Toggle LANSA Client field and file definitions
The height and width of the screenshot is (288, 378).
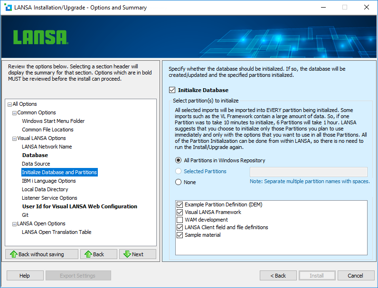180,227
